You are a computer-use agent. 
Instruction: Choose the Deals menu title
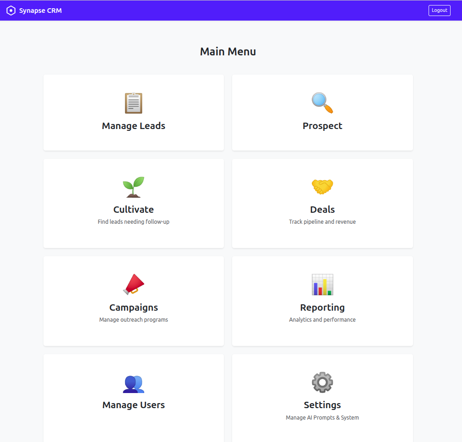click(322, 210)
